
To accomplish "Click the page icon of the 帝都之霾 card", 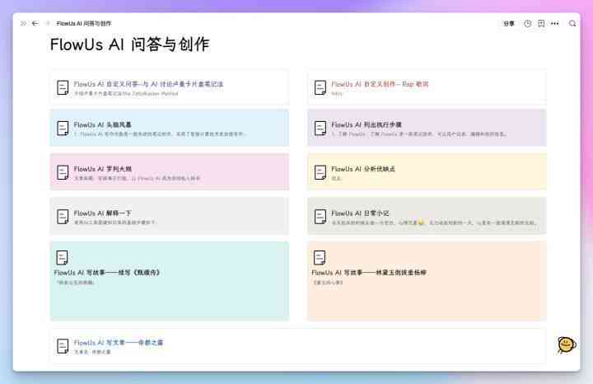I will [x=63, y=346].
